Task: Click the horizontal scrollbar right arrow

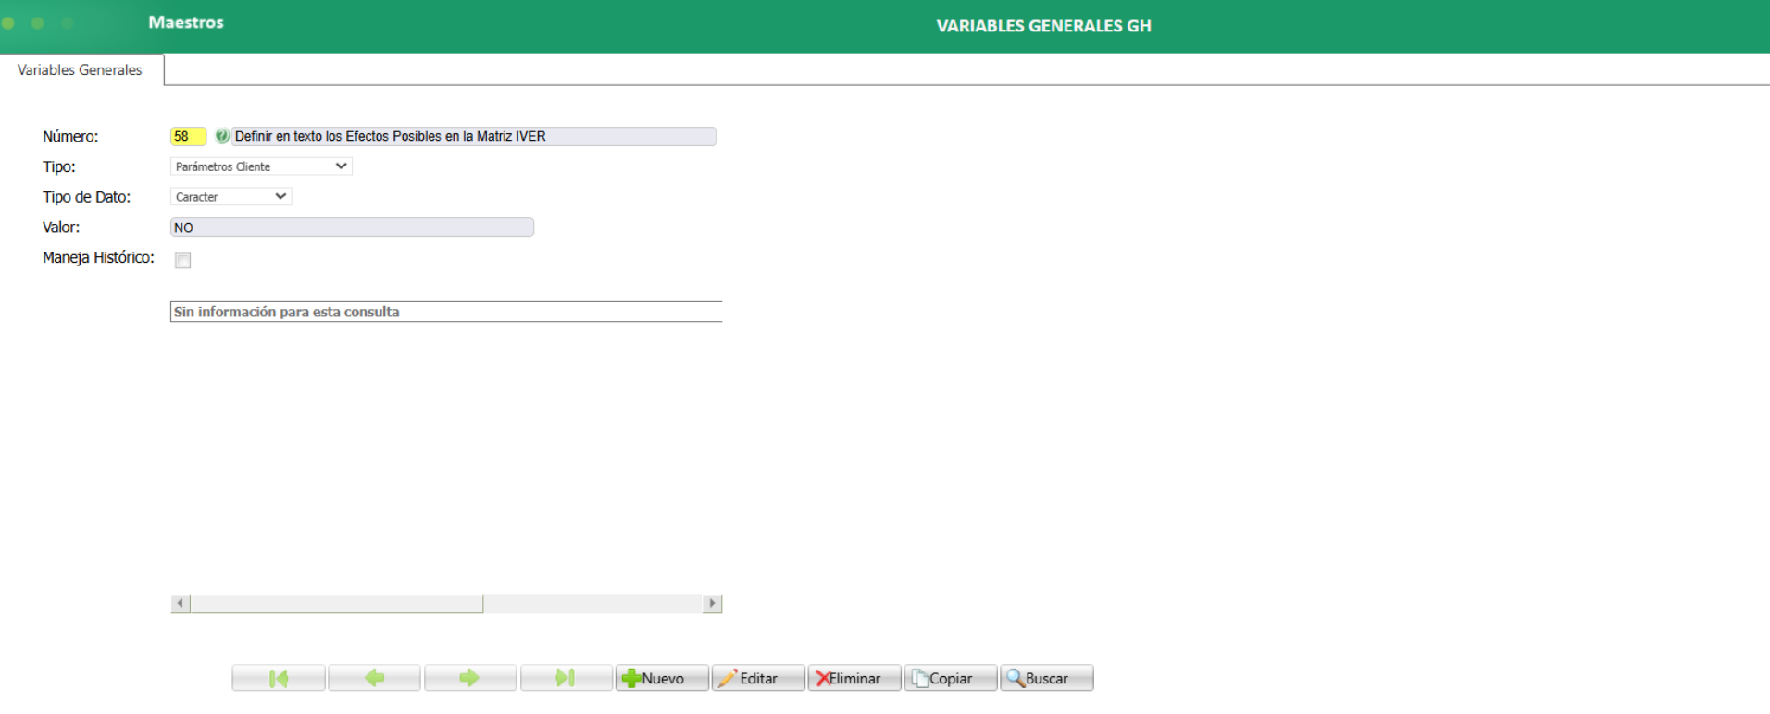Action: click(712, 603)
